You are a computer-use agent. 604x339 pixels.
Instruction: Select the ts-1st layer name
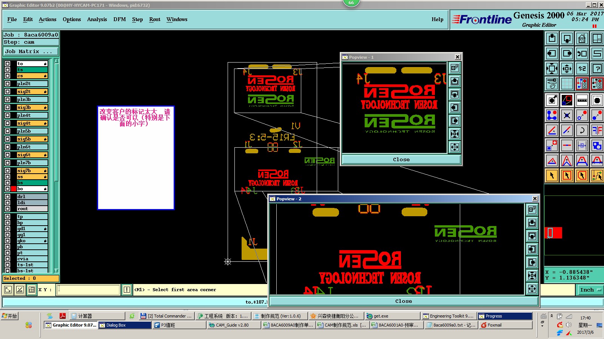pyautogui.click(x=32, y=265)
